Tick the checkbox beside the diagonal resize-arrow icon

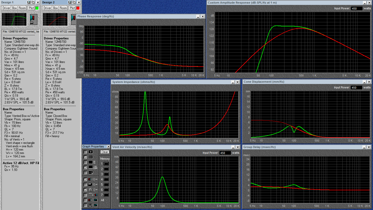(x=85, y=173)
